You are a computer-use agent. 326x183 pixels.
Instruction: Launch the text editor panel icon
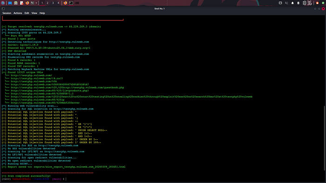click(x=21, y=3)
